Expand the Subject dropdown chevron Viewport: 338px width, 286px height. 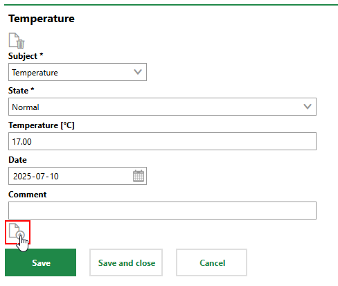click(x=138, y=72)
